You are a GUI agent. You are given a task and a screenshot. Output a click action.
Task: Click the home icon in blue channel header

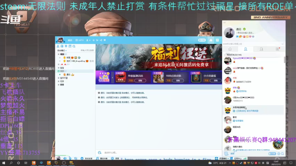[211, 40]
